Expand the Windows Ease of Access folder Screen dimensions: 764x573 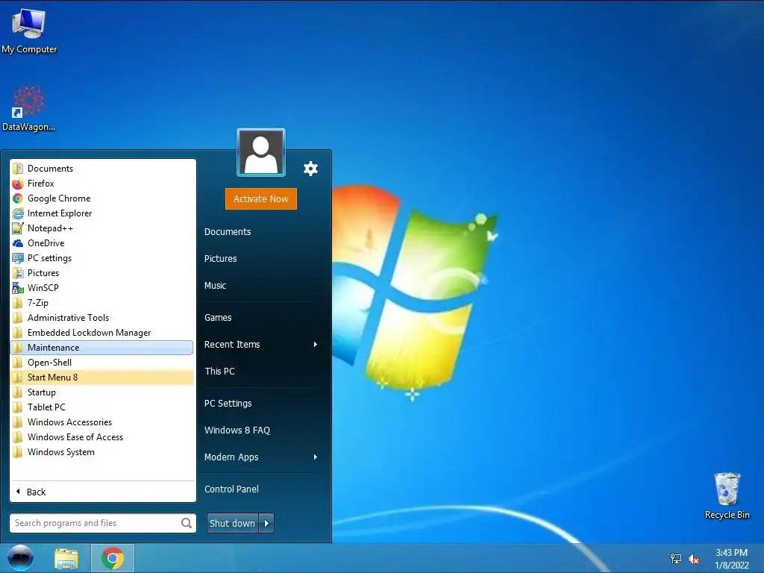pos(101,437)
